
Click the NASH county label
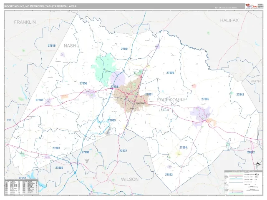pos(70,46)
